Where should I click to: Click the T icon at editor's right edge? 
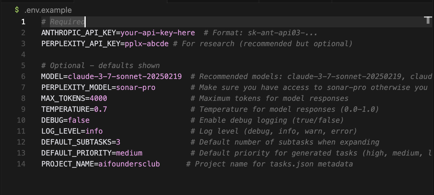tap(428, 20)
